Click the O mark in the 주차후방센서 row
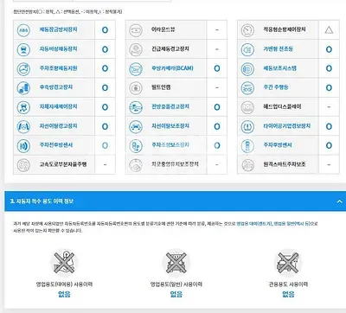The height and width of the screenshot is (313, 346). pyautogui.click(x=329, y=145)
